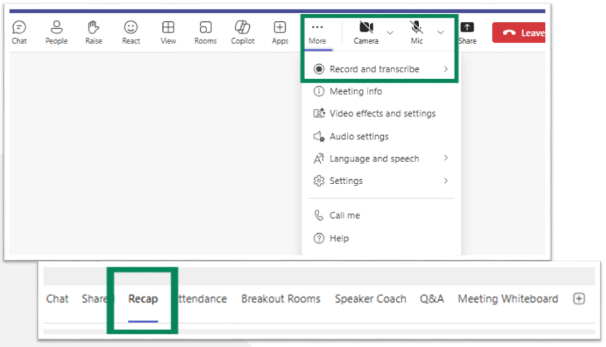Screen dimensions: 606x347
Task: Switch to the Recap tab
Action: point(143,299)
